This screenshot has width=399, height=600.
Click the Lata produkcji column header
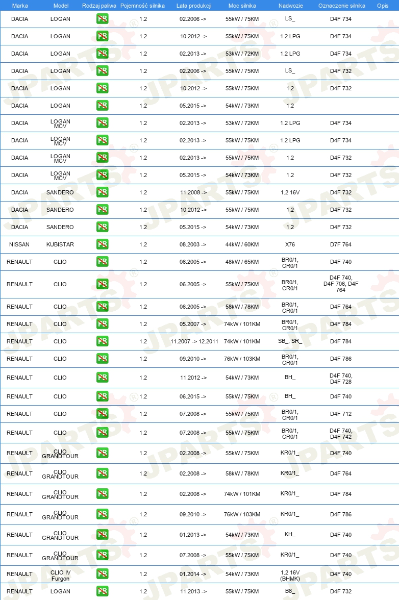(x=193, y=5)
